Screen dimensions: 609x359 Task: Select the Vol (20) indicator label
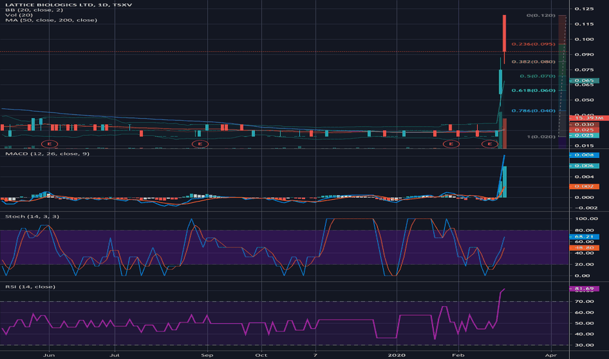(19, 15)
